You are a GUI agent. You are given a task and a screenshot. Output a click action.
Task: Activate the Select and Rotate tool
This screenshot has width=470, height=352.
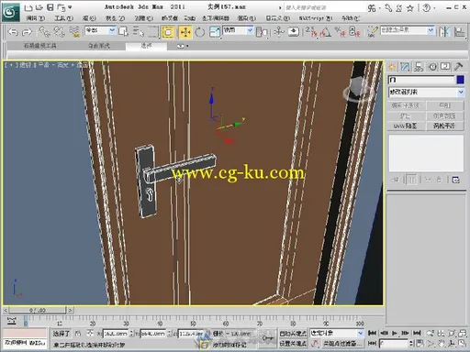[x=200, y=32]
